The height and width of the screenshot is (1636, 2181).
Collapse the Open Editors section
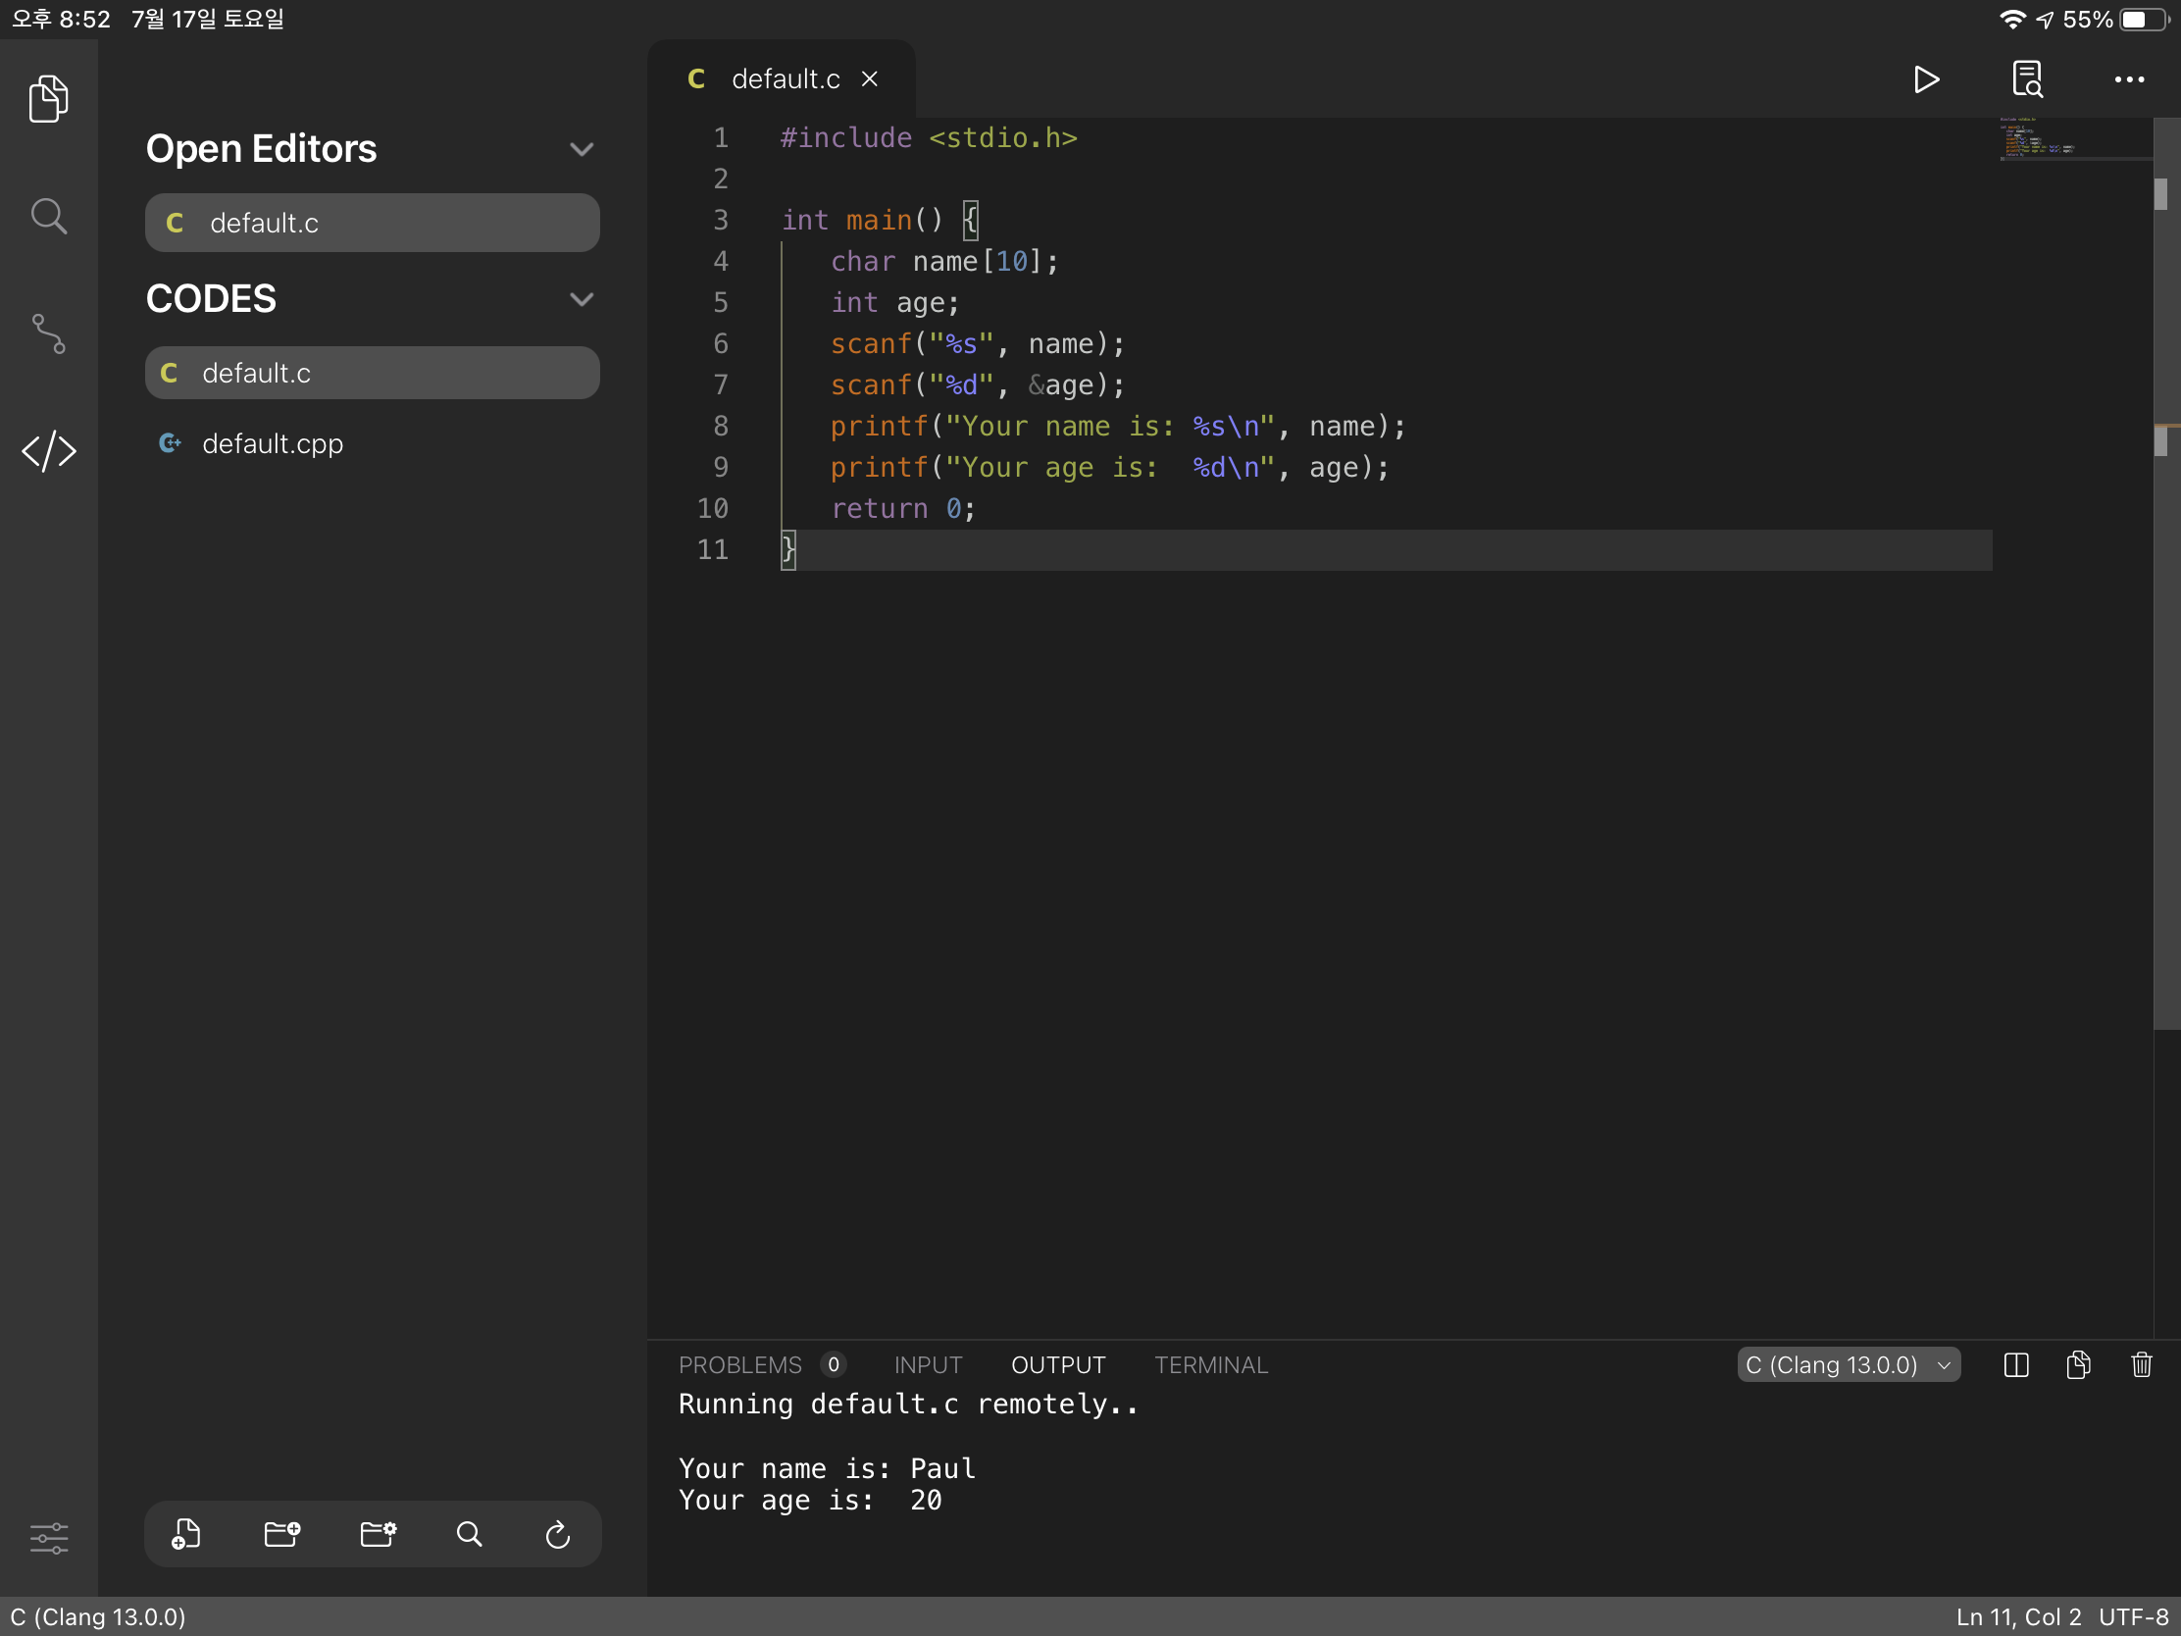point(581,149)
